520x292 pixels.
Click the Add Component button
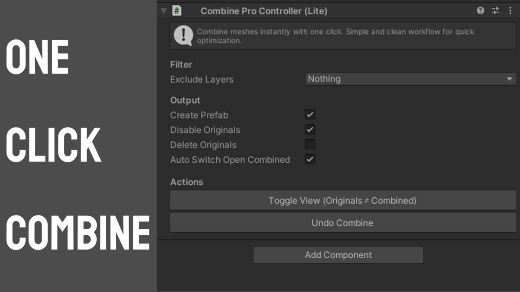[338, 255]
